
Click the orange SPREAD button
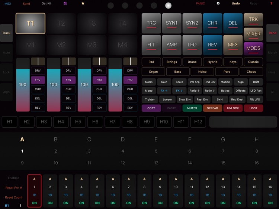(x=212, y=108)
